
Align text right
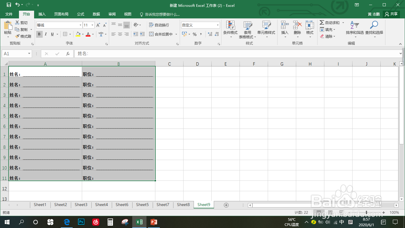pyautogui.click(x=127, y=34)
